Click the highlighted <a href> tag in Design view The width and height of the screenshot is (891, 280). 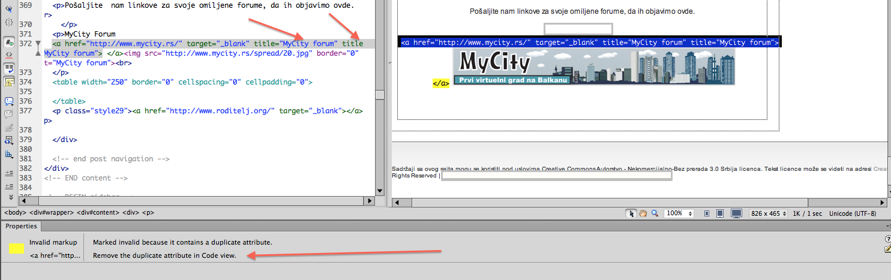click(x=589, y=43)
